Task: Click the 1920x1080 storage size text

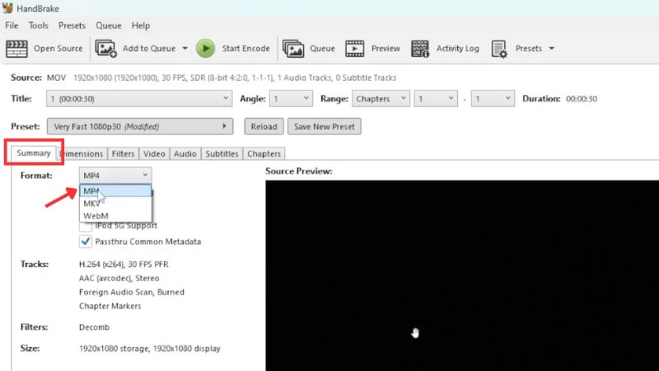Action: point(150,348)
